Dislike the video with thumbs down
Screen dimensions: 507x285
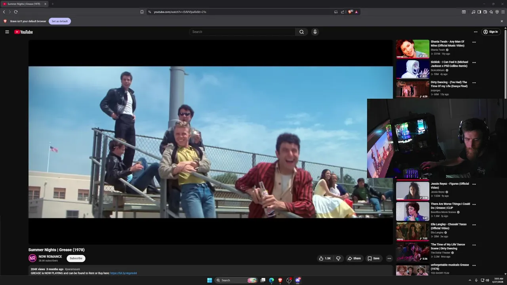click(x=338, y=258)
